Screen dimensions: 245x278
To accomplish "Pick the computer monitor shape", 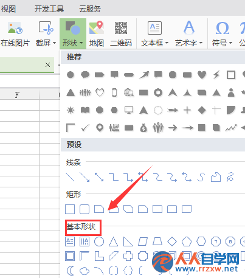I will (x=129, y=110).
